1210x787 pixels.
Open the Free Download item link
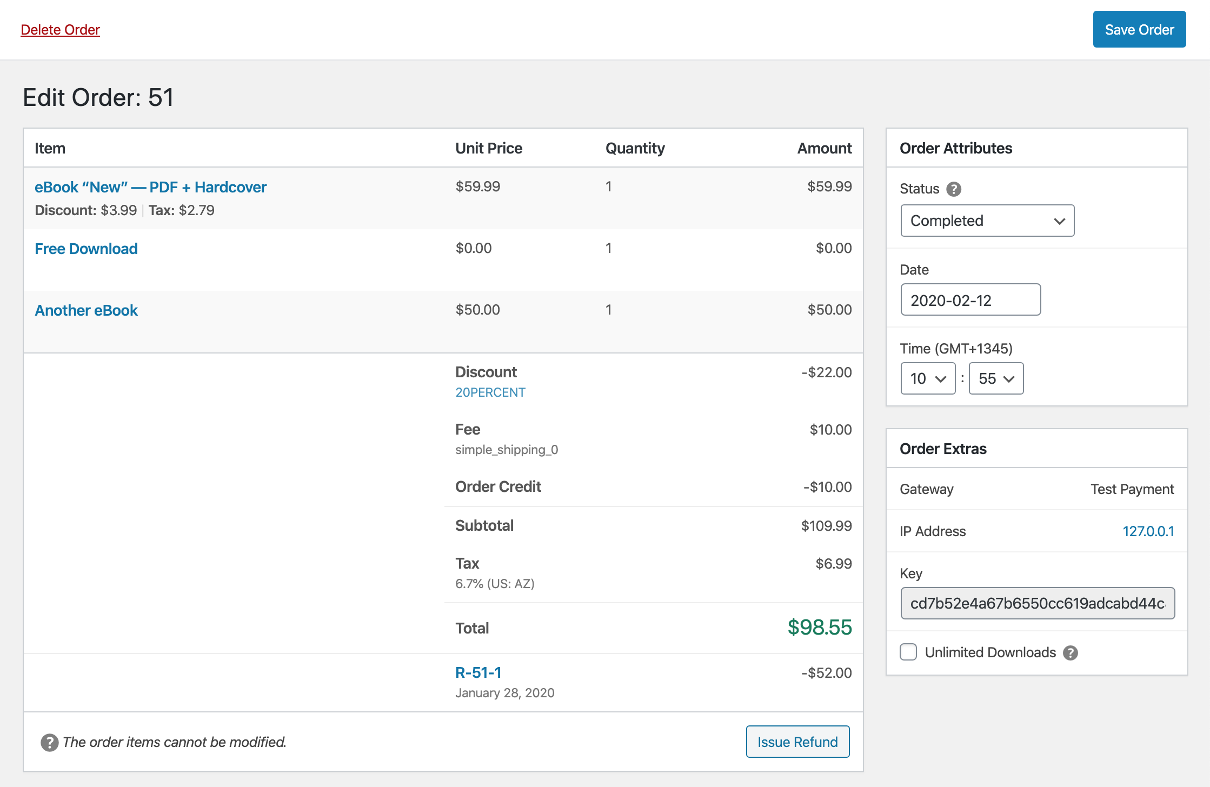click(86, 249)
